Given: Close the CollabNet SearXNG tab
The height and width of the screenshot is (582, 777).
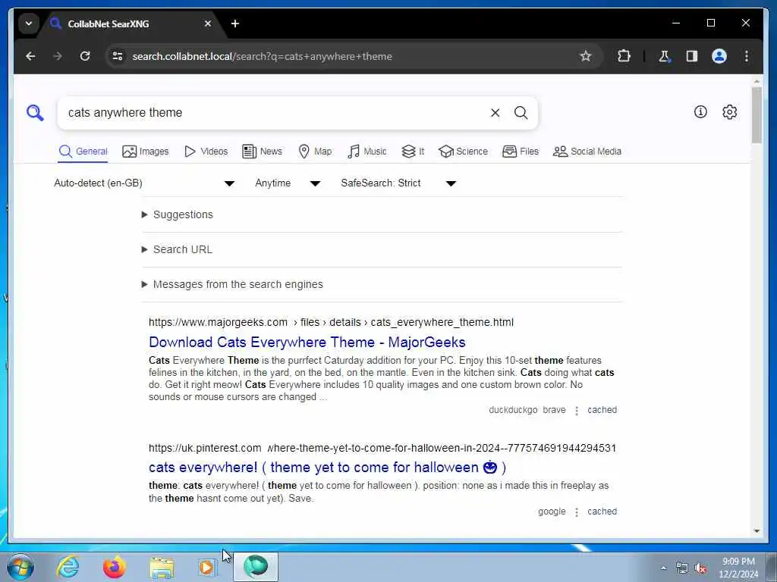Looking at the screenshot, I should [x=208, y=23].
